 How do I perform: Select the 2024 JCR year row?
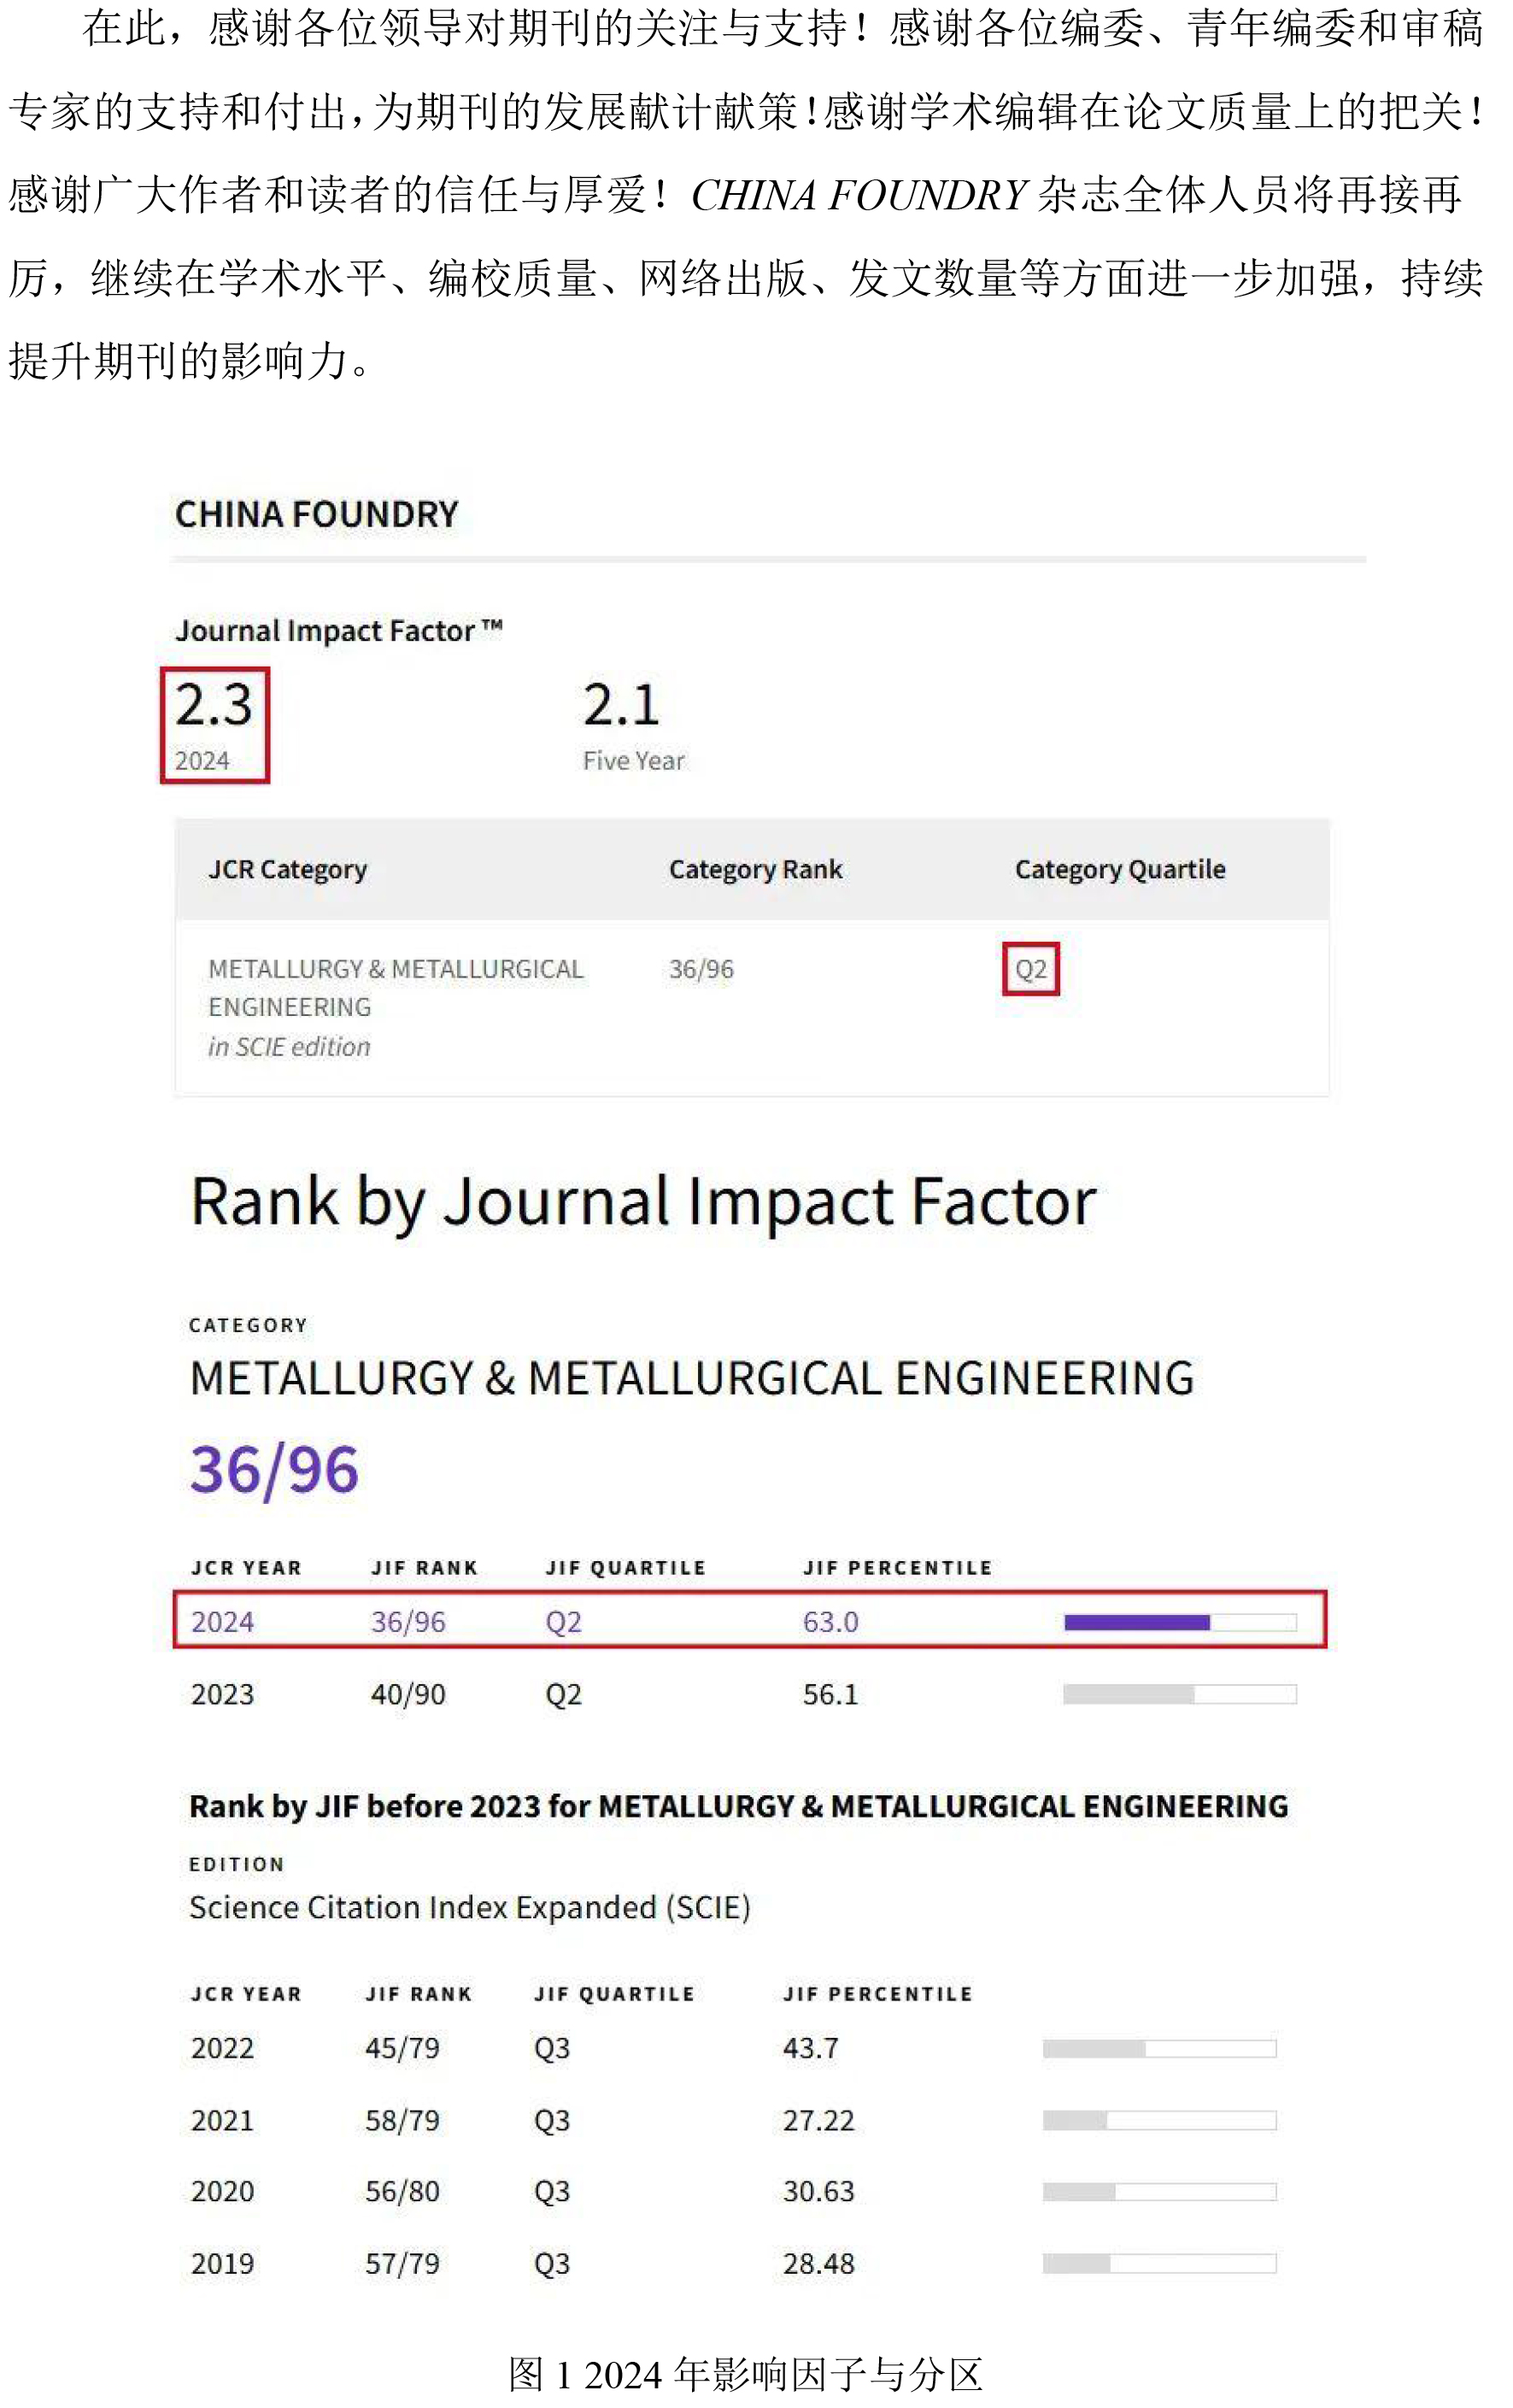point(749,1619)
